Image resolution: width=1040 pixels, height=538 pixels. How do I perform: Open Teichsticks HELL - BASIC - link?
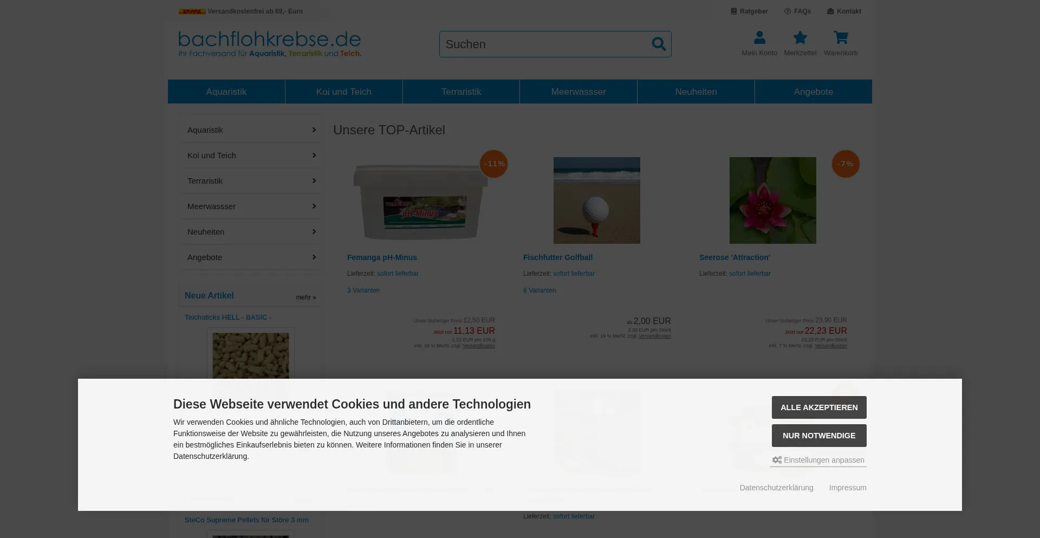tap(228, 317)
